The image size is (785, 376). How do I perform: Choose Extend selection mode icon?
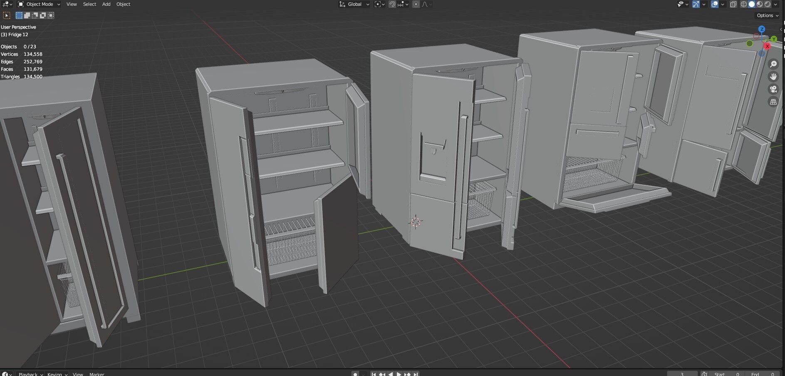27,15
